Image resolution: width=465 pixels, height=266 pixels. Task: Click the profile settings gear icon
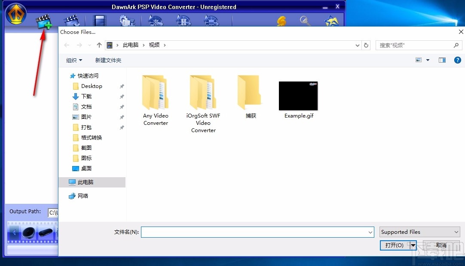(x=127, y=20)
